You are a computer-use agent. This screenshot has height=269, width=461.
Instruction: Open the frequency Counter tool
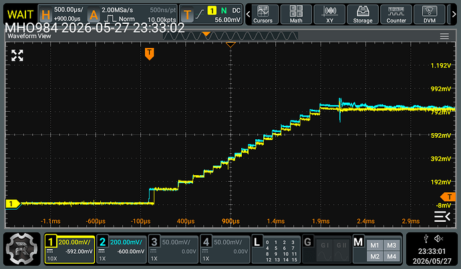tap(396, 15)
